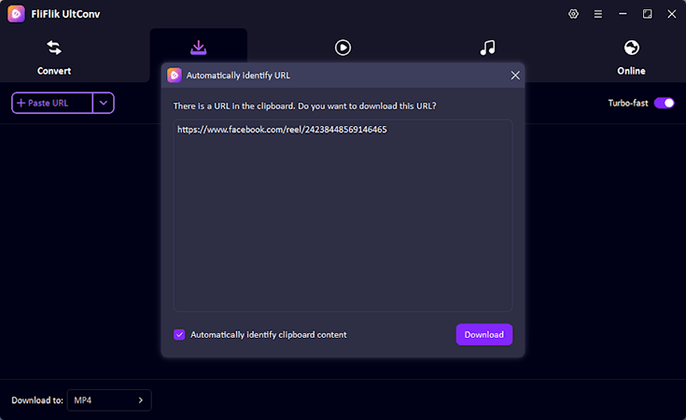Open the MP4 download format dropdown
This screenshot has width=686, height=420.
109,400
